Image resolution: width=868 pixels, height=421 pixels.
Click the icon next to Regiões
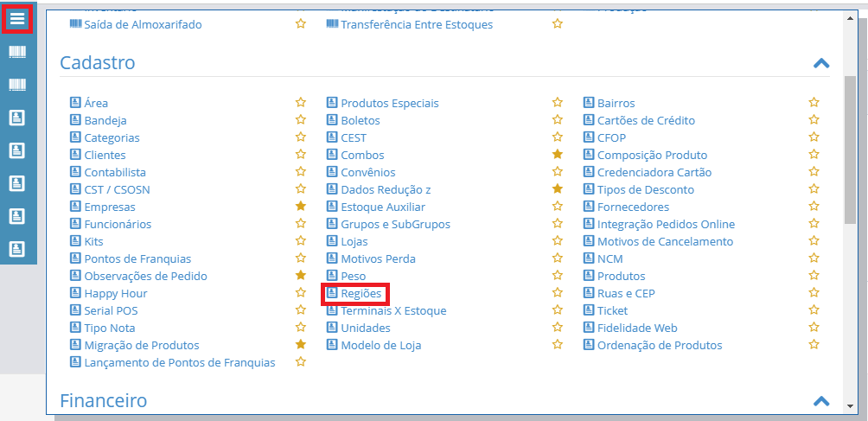coord(332,293)
